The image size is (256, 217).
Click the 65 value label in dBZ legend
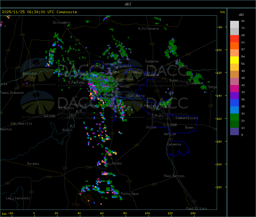tap(243, 35)
